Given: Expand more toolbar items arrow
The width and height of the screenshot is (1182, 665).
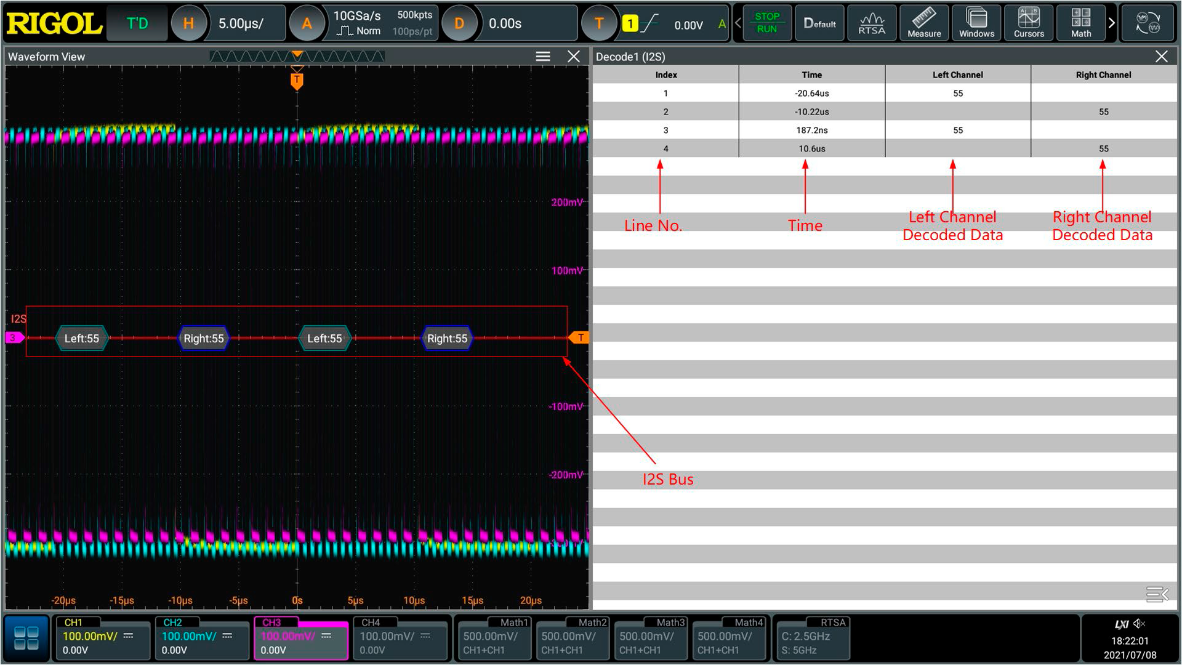Looking at the screenshot, I should pos(1111,23).
